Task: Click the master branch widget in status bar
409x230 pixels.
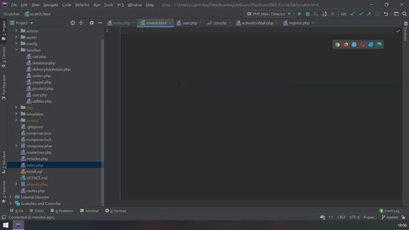Action: click(x=390, y=217)
